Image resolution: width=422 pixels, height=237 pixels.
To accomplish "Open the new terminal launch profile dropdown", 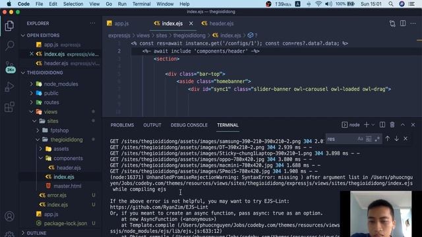I will (373, 125).
